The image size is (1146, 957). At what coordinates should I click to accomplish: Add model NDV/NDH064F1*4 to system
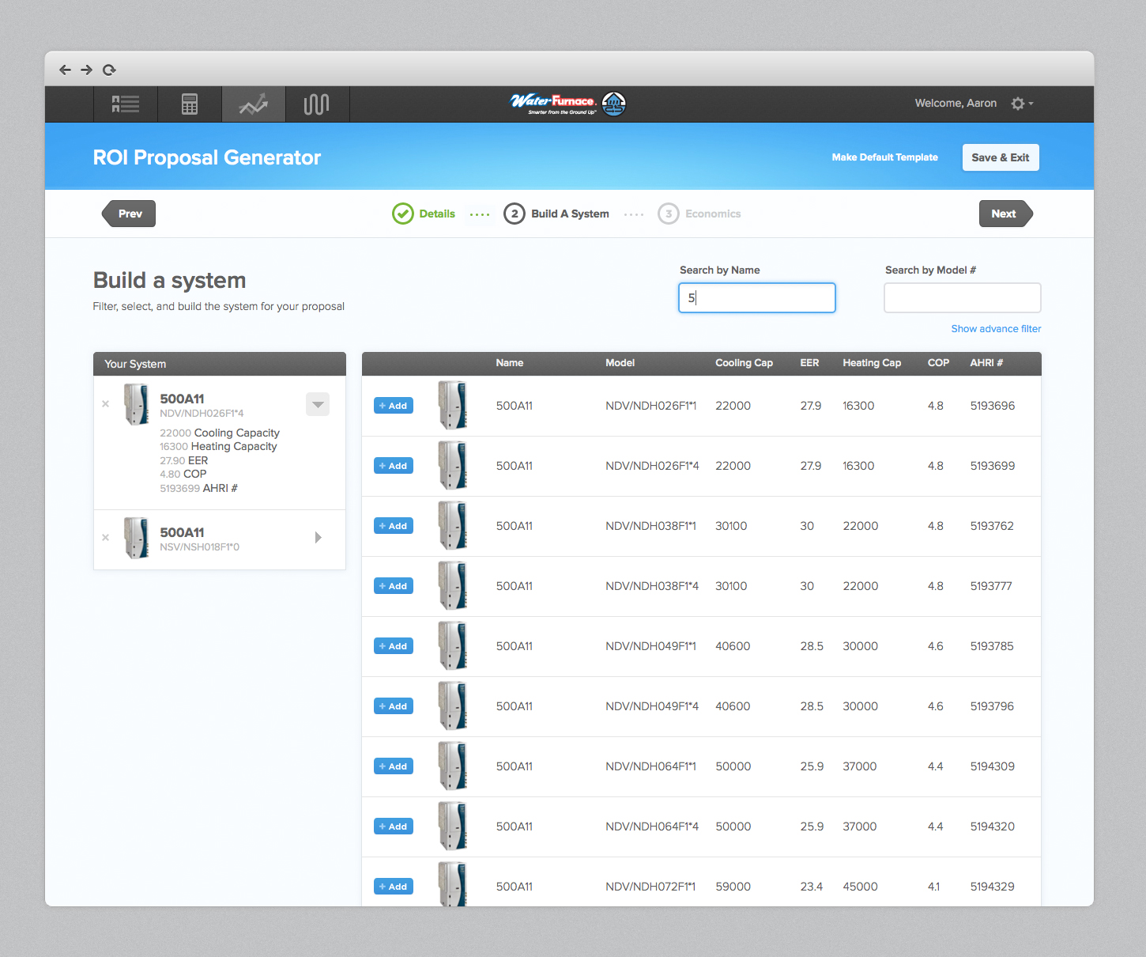pyautogui.click(x=394, y=826)
